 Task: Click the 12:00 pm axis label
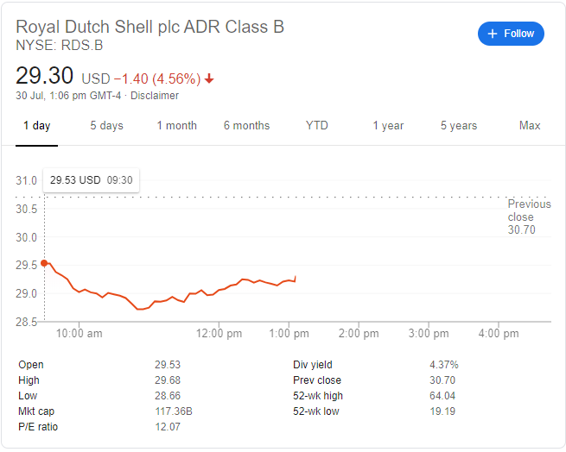coord(219,334)
